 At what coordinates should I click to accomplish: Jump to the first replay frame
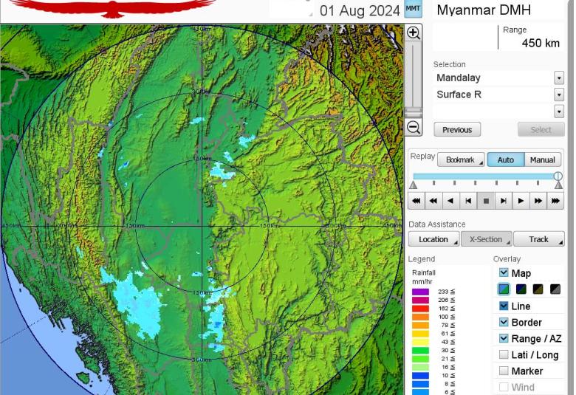tap(416, 200)
